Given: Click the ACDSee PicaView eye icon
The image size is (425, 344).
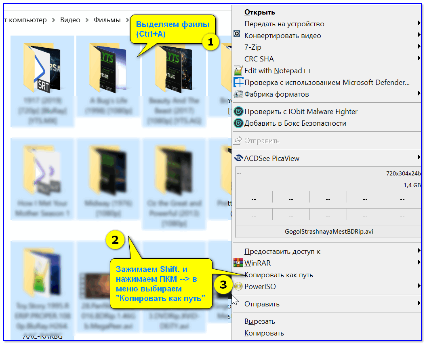Looking at the screenshot, I should [x=238, y=158].
